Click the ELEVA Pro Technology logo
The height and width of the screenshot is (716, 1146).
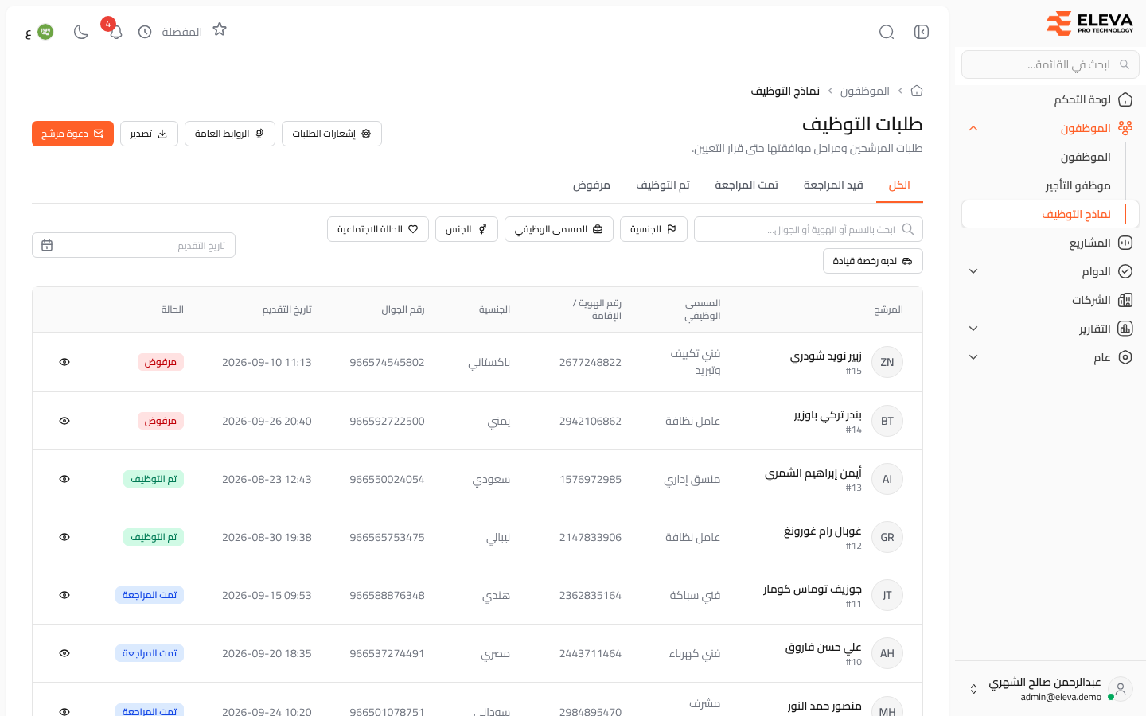click(1089, 24)
